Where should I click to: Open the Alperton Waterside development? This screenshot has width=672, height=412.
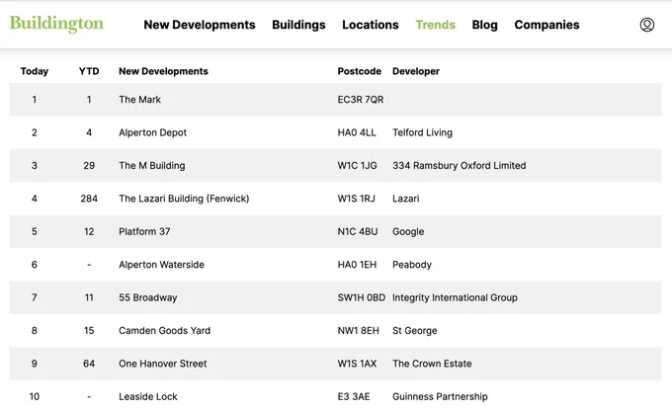click(x=161, y=264)
